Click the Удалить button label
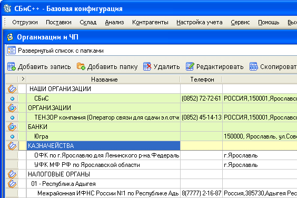Screen dimensions: 297x198 (x=167, y=67)
